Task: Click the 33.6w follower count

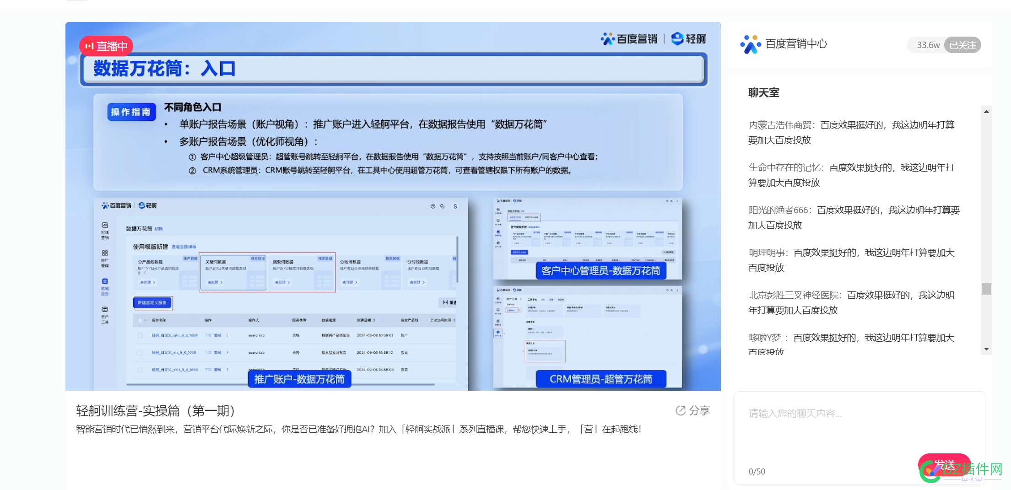Action: [928, 45]
